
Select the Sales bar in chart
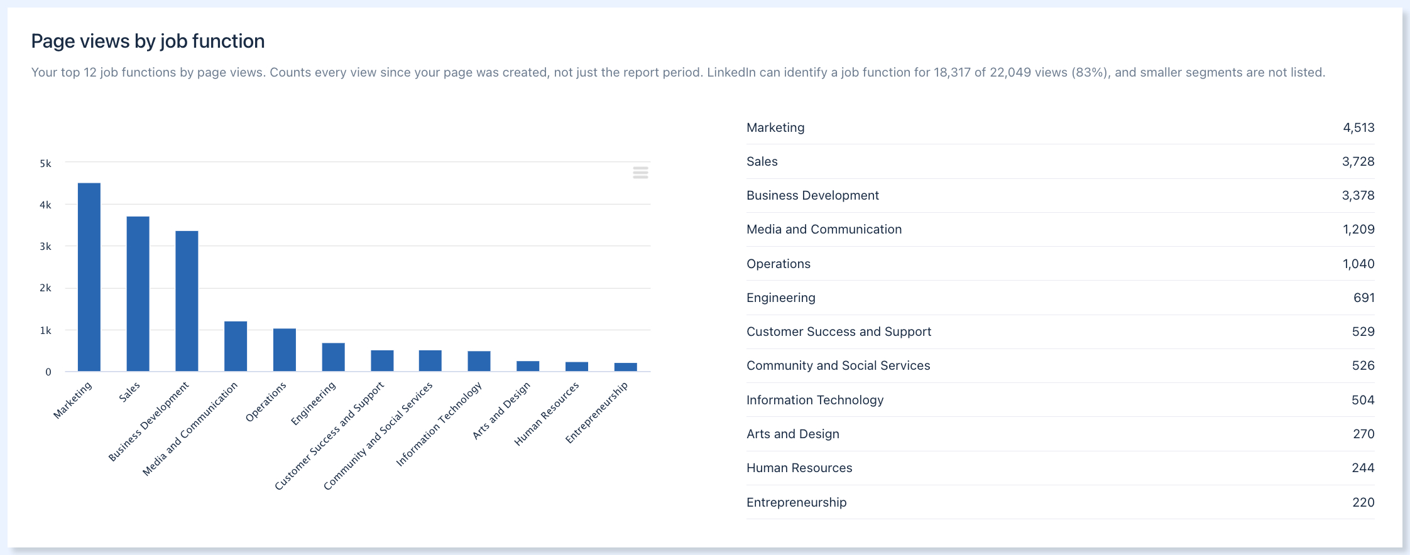138,294
